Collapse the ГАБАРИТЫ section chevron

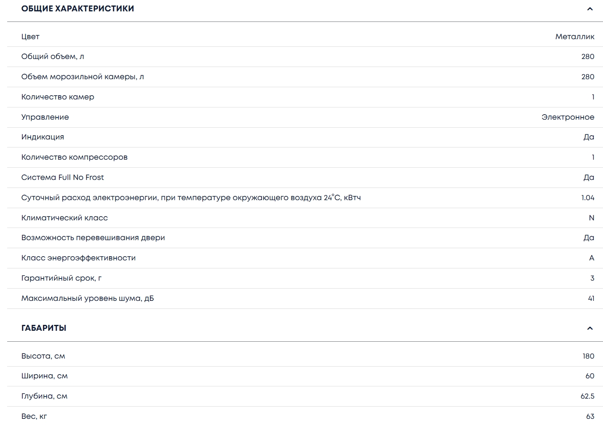[590, 328]
